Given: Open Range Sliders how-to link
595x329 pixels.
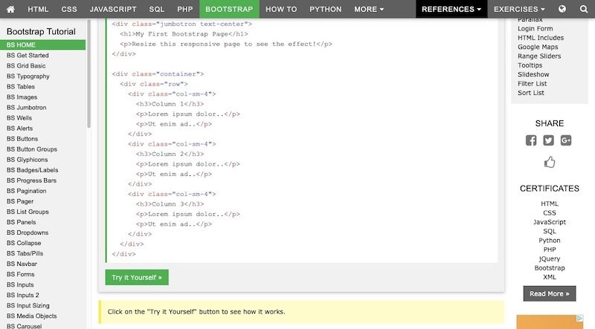Looking at the screenshot, I should 539,56.
